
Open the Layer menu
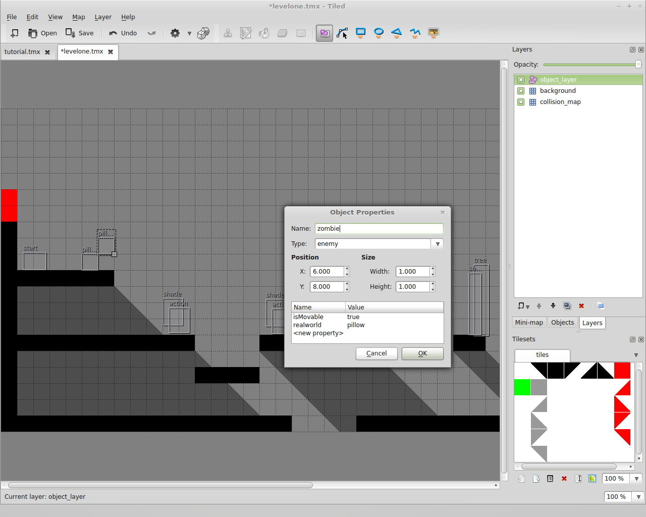pyautogui.click(x=103, y=17)
